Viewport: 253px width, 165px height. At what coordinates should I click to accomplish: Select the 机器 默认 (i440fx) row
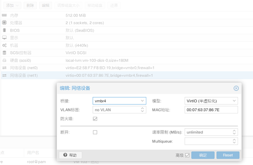[x=127, y=45]
